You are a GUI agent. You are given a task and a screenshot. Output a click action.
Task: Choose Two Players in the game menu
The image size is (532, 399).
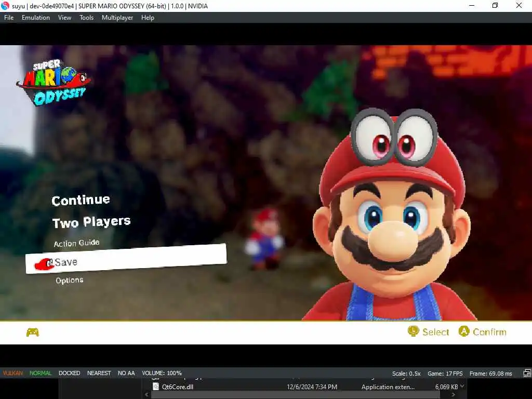(91, 222)
